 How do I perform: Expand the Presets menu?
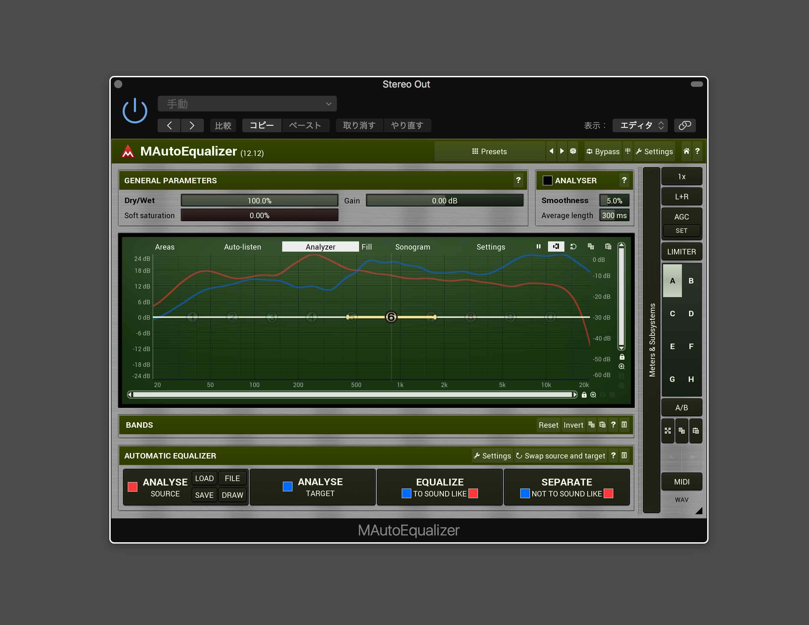pos(489,151)
